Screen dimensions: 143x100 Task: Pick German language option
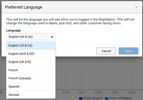point(31,95)
